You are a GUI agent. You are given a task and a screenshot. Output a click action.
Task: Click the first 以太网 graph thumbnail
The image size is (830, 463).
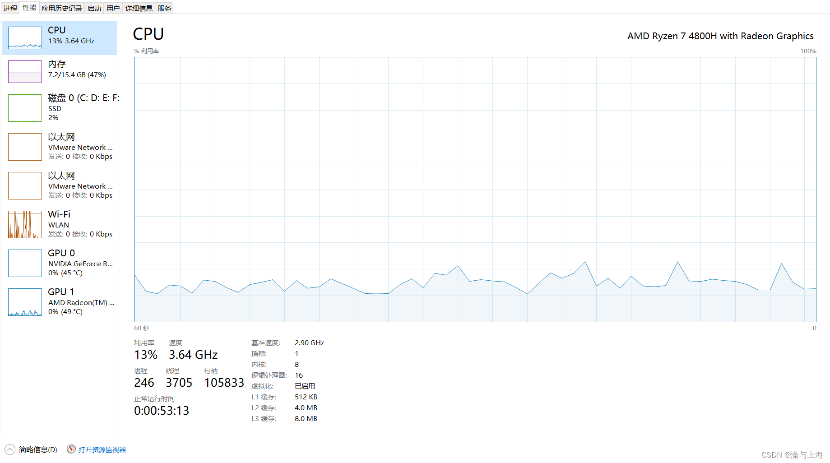pyautogui.click(x=25, y=147)
